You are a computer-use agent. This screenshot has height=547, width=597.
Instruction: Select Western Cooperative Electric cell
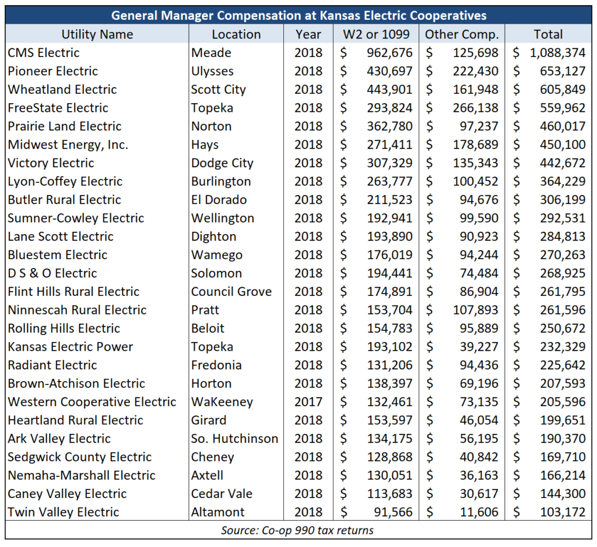[92, 402]
